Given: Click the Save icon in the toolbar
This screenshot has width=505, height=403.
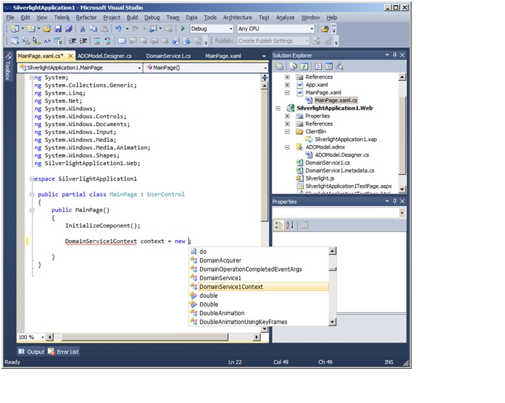Looking at the screenshot, I should tap(58, 29).
